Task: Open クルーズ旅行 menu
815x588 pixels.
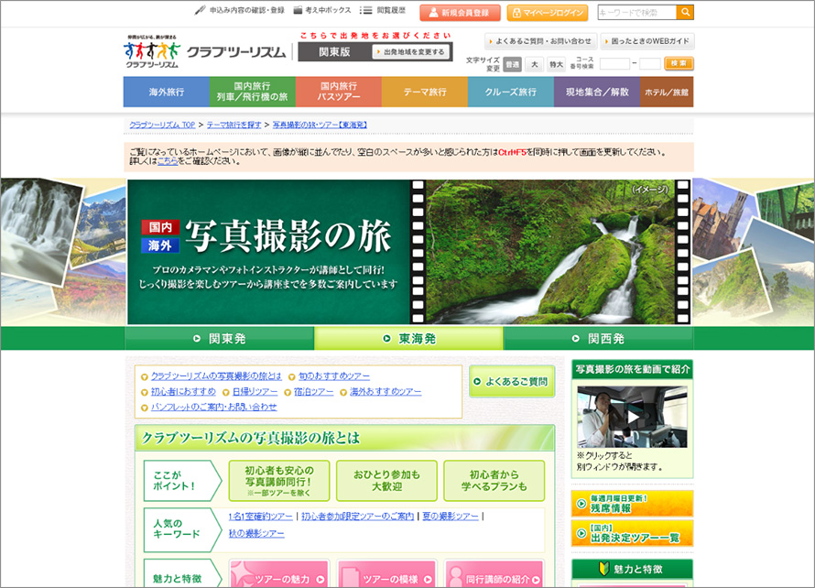Action: (x=511, y=92)
